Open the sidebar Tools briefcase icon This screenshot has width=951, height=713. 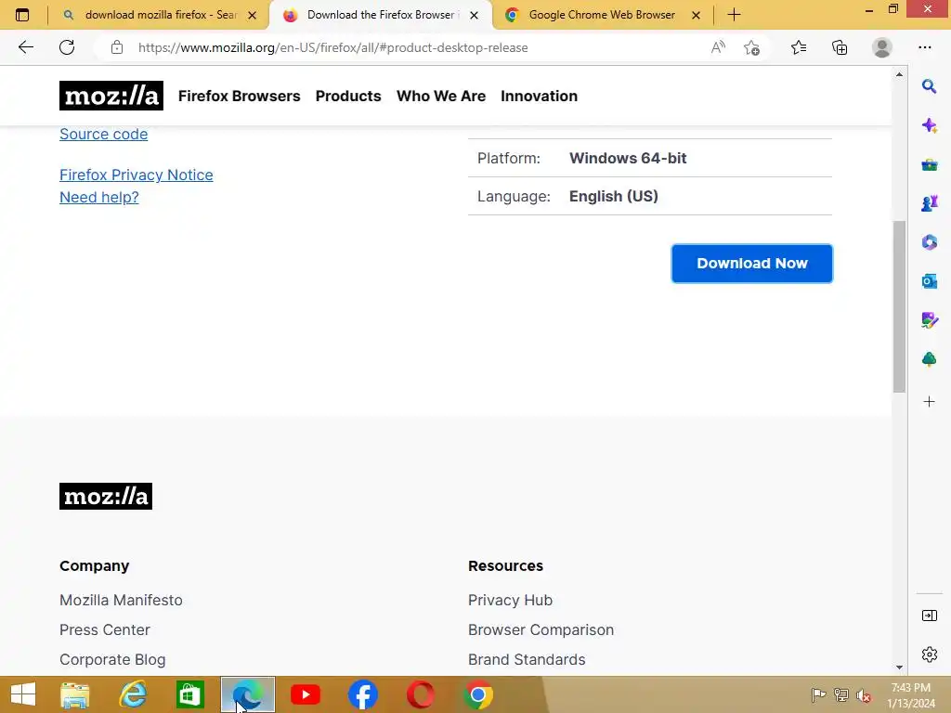[929, 165]
